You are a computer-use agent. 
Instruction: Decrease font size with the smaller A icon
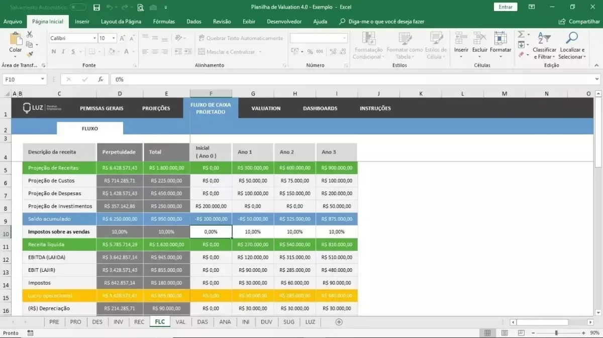tap(131, 38)
